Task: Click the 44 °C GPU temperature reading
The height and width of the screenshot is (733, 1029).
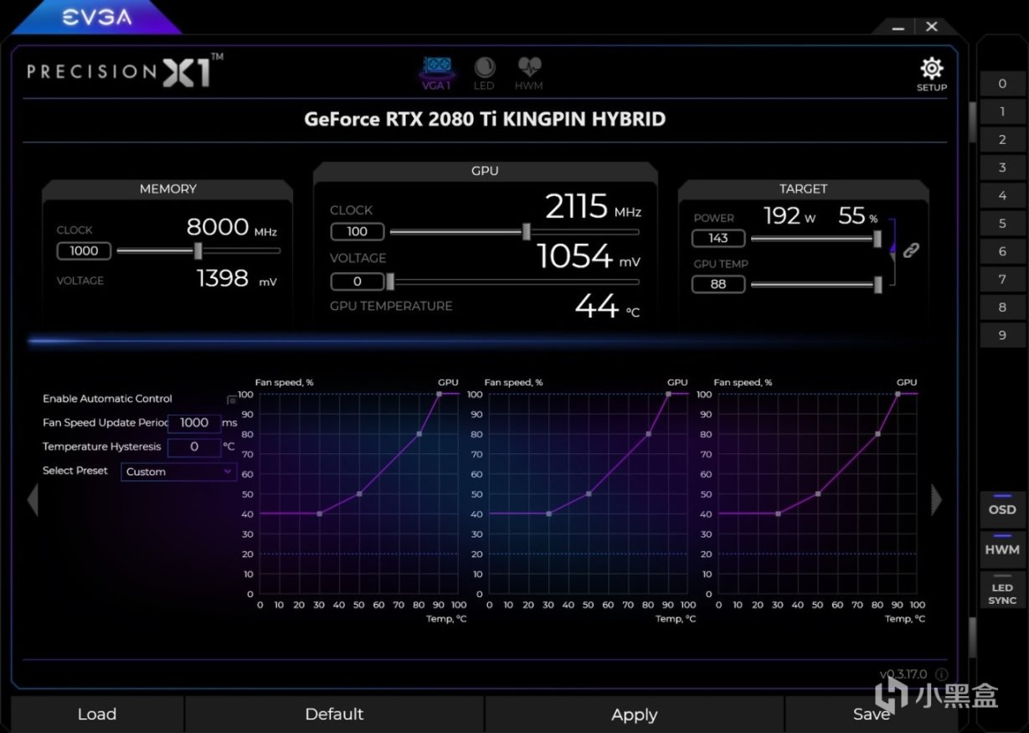Action: click(x=607, y=307)
